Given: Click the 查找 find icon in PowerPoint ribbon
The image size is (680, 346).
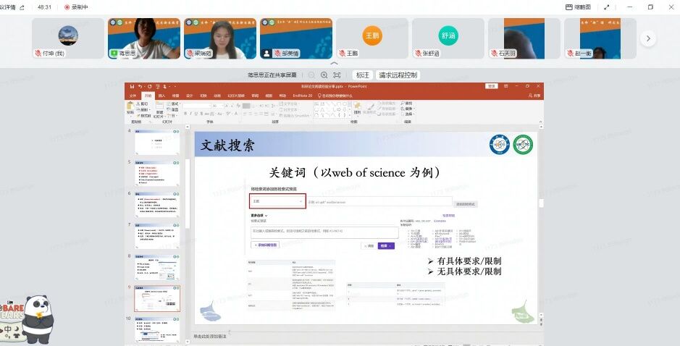Looking at the screenshot, I should (408, 103).
